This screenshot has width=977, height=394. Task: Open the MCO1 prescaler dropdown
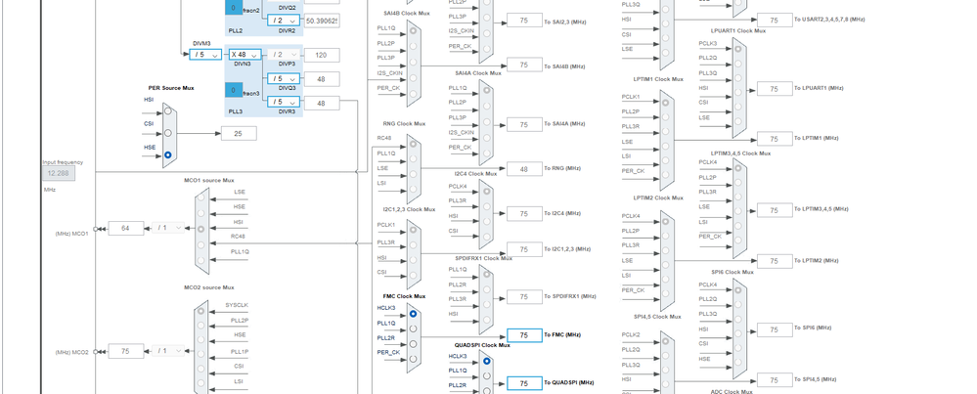click(168, 228)
